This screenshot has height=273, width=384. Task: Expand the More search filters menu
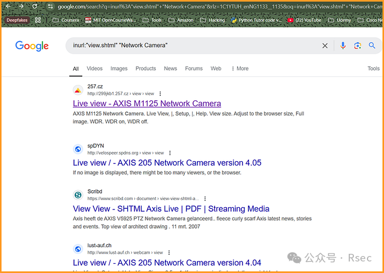240,69
